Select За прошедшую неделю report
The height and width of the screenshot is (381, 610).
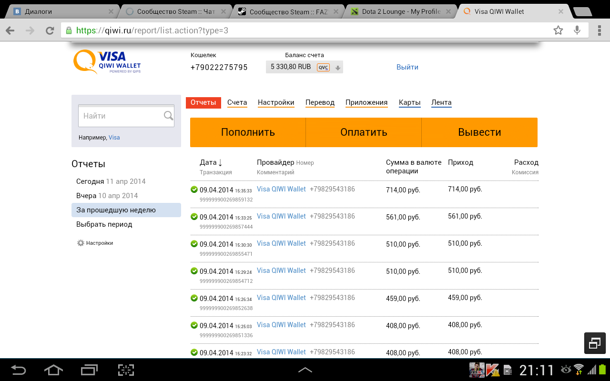point(126,210)
